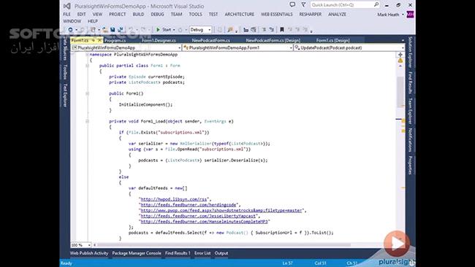The image size is (475, 267).
Task: Click the uncomment selection toolbar icon
Action: [x=271, y=30]
